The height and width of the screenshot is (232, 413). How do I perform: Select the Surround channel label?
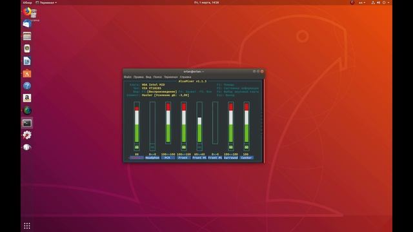click(231, 157)
